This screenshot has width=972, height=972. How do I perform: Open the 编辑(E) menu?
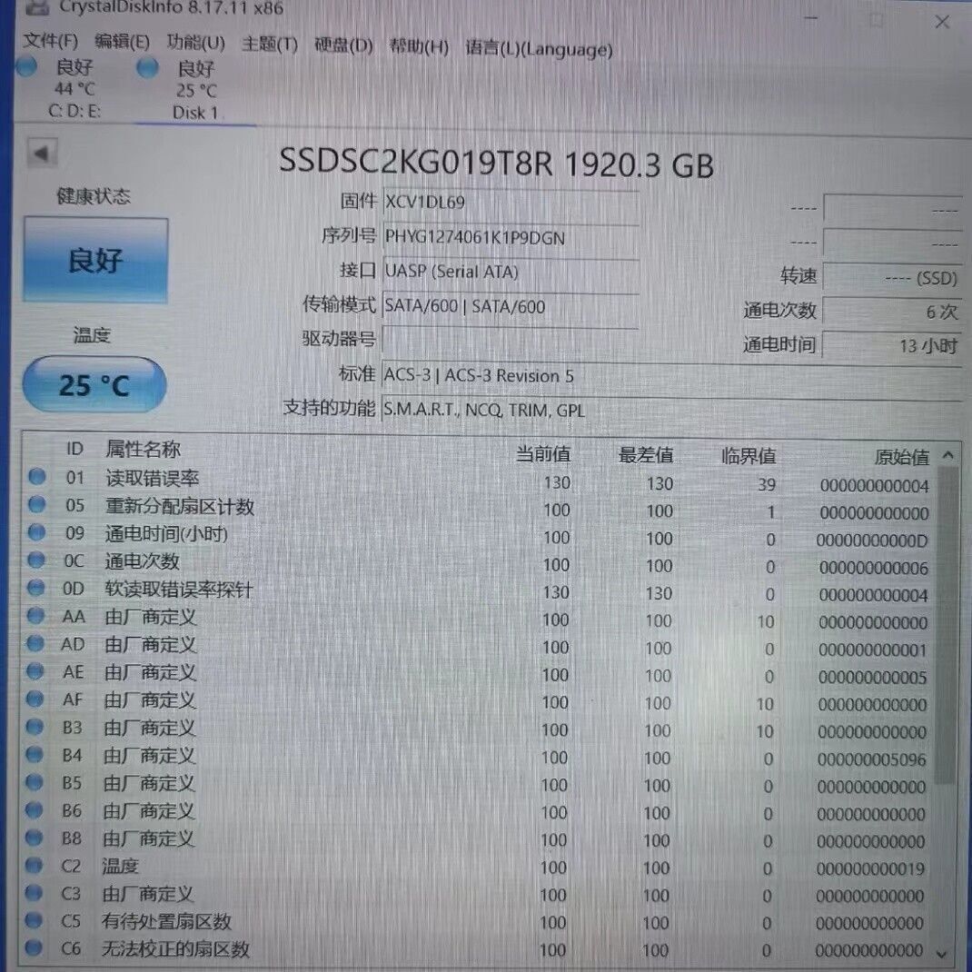(x=122, y=42)
